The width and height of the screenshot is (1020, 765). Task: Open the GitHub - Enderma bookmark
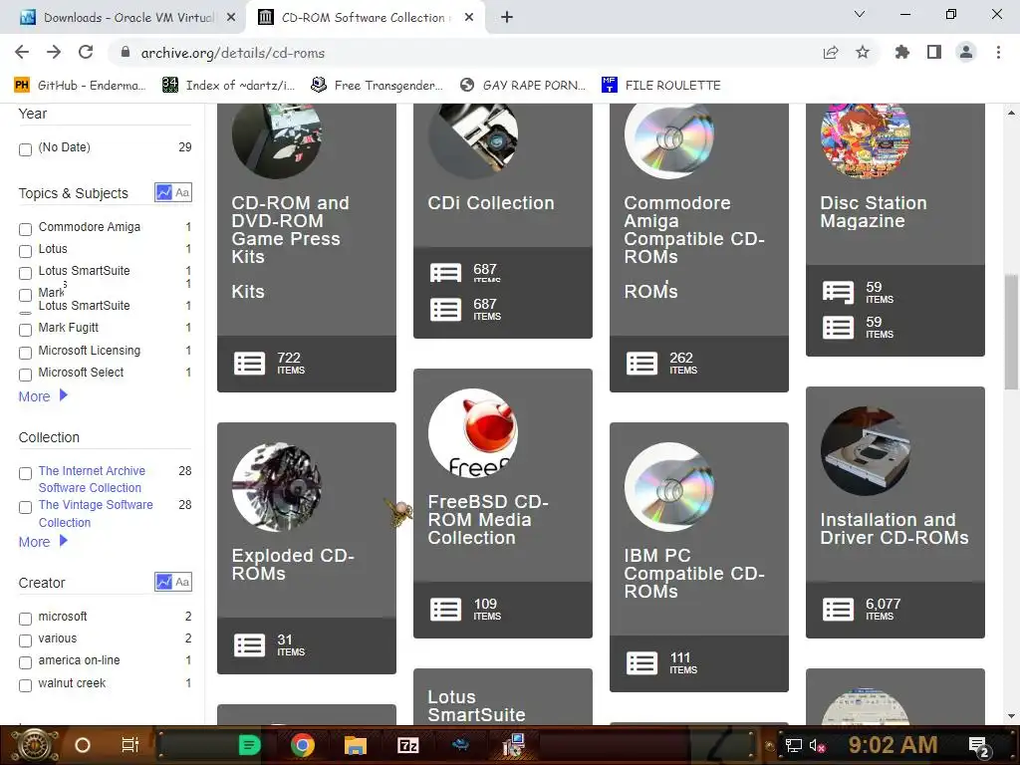pos(80,86)
